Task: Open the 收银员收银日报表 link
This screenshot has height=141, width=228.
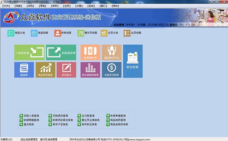Action: pyautogui.click(x=63, y=120)
